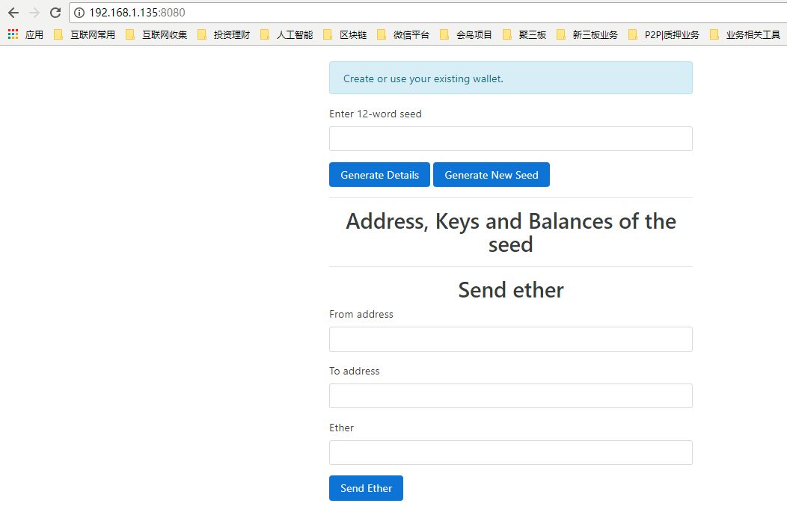Click the site info icon in address bar
Image resolution: width=787 pixels, height=521 pixels.
pyautogui.click(x=79, y=13)
